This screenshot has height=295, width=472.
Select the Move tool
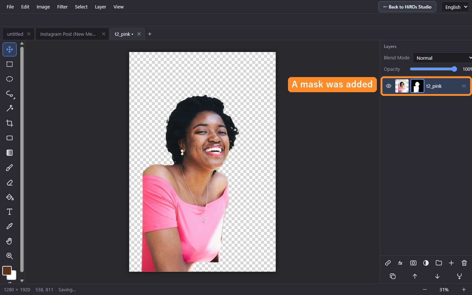(10, 49)
